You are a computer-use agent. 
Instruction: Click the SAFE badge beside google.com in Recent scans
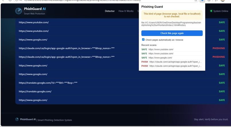coord(144,58)
